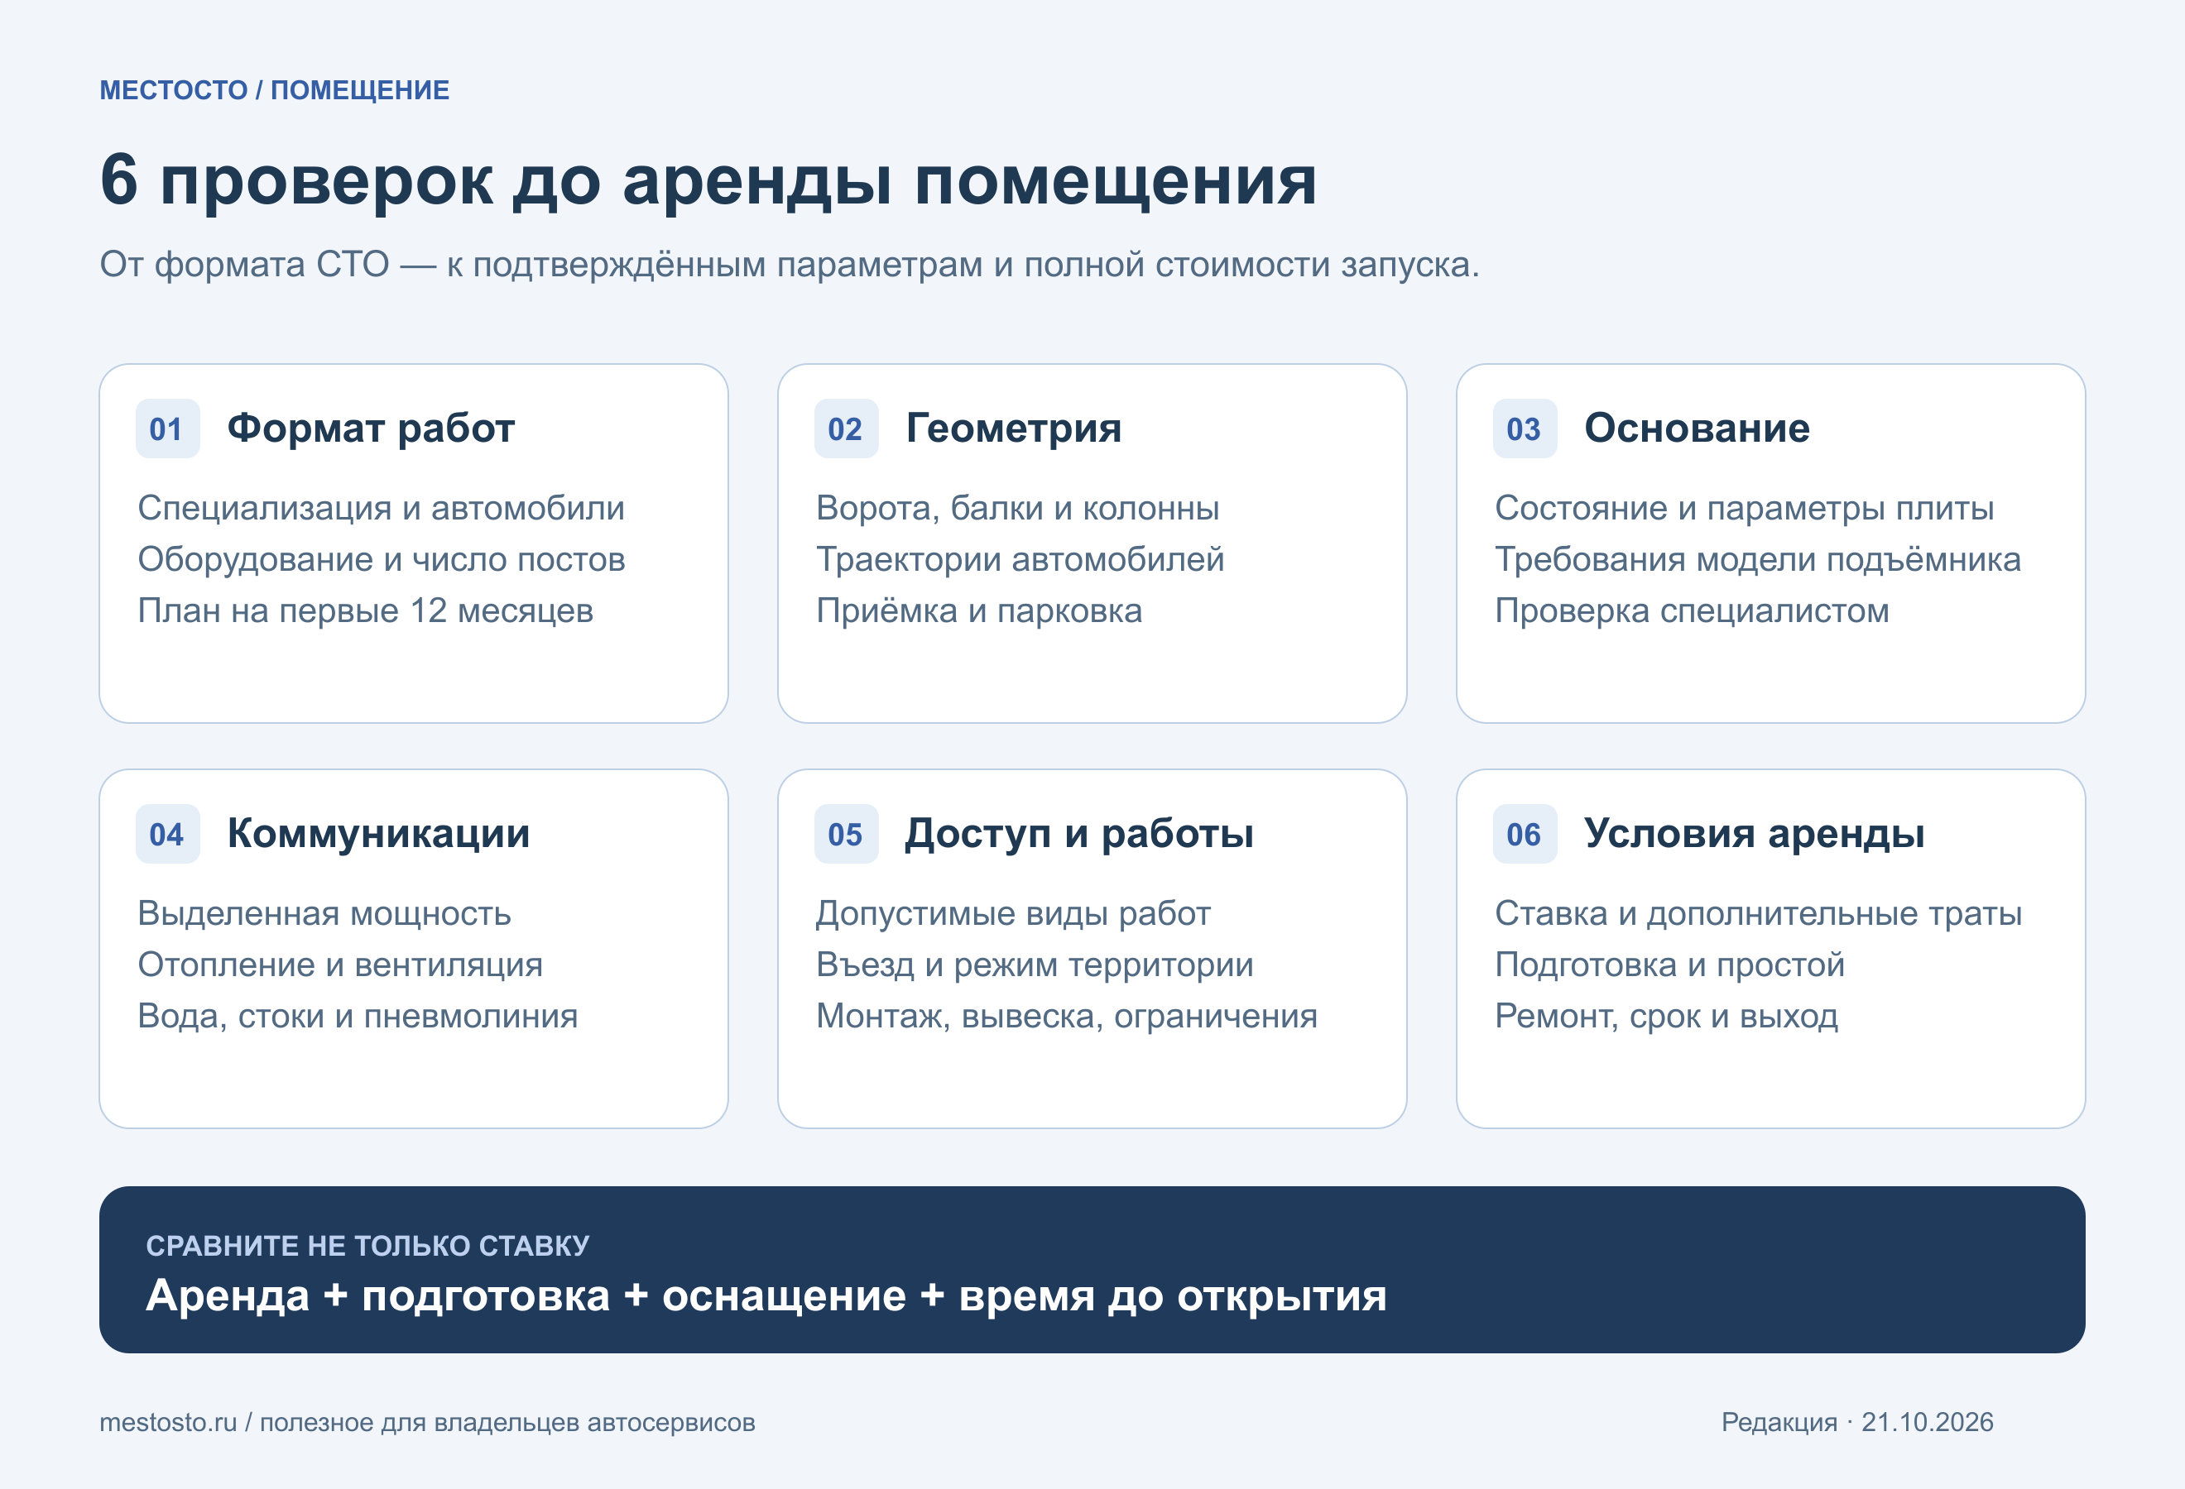Click the 'СРАВНИТЕ НЕ ТОЛЬКО СТАВКУ' banner label
The image size is (2185, 1489).
tap(367, 1246)
